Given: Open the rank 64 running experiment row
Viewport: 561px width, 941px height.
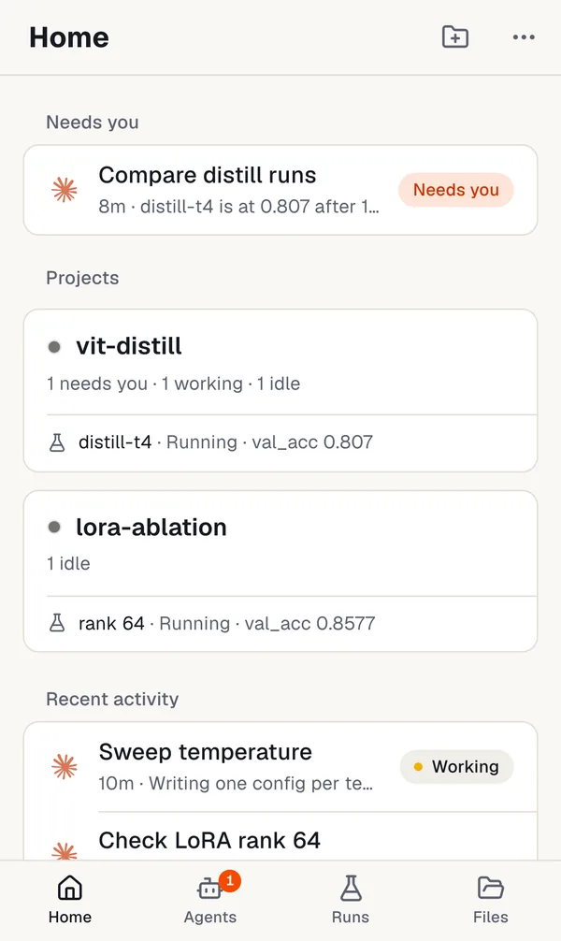Looking at the screenshot, I should tap(280, 624).
